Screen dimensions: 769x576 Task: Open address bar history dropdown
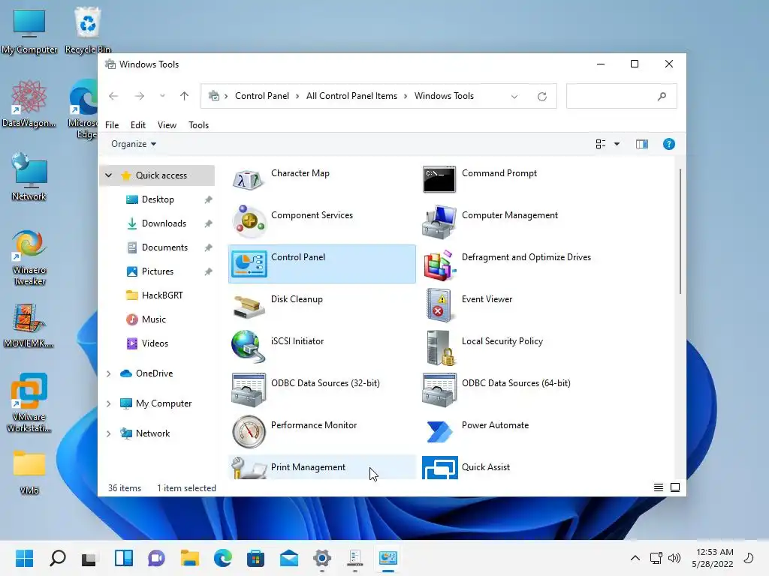(514, 97)
